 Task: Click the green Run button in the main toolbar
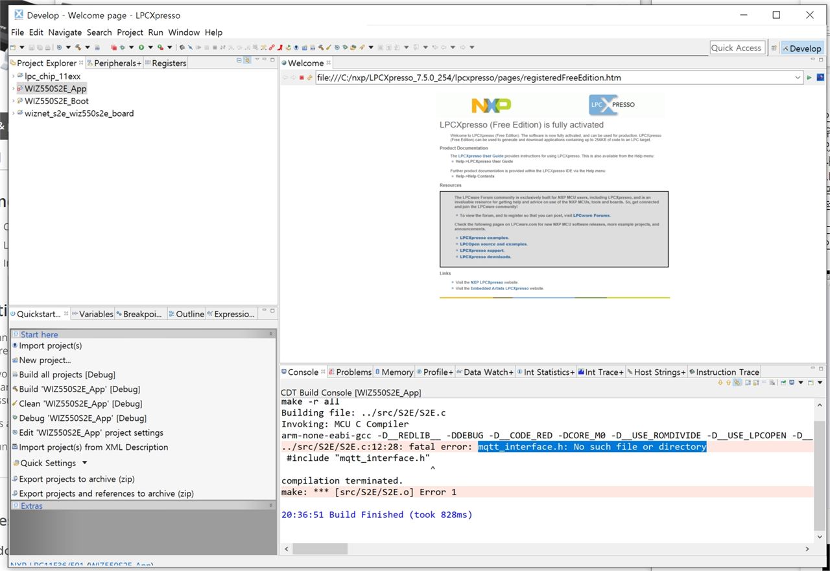point(141,47)
